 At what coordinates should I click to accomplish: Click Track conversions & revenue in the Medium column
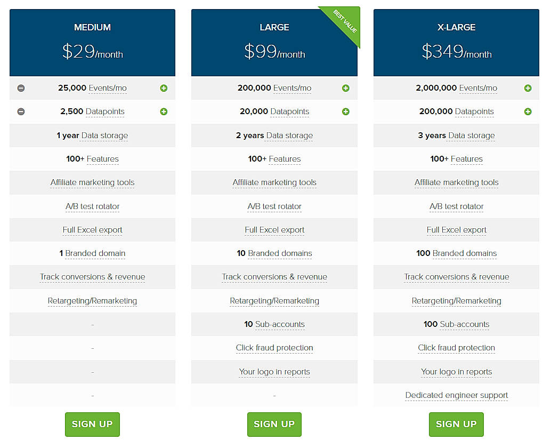(x=92, y=277)
